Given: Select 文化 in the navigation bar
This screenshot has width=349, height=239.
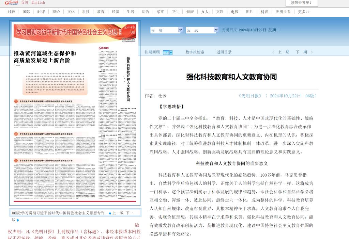Looking at the screenshot, I should coord(71,12).
